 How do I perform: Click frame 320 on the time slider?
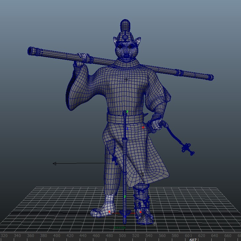4,236
